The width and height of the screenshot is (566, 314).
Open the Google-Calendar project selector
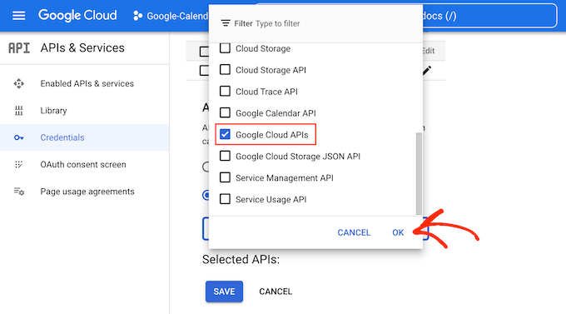pos(171,16)
